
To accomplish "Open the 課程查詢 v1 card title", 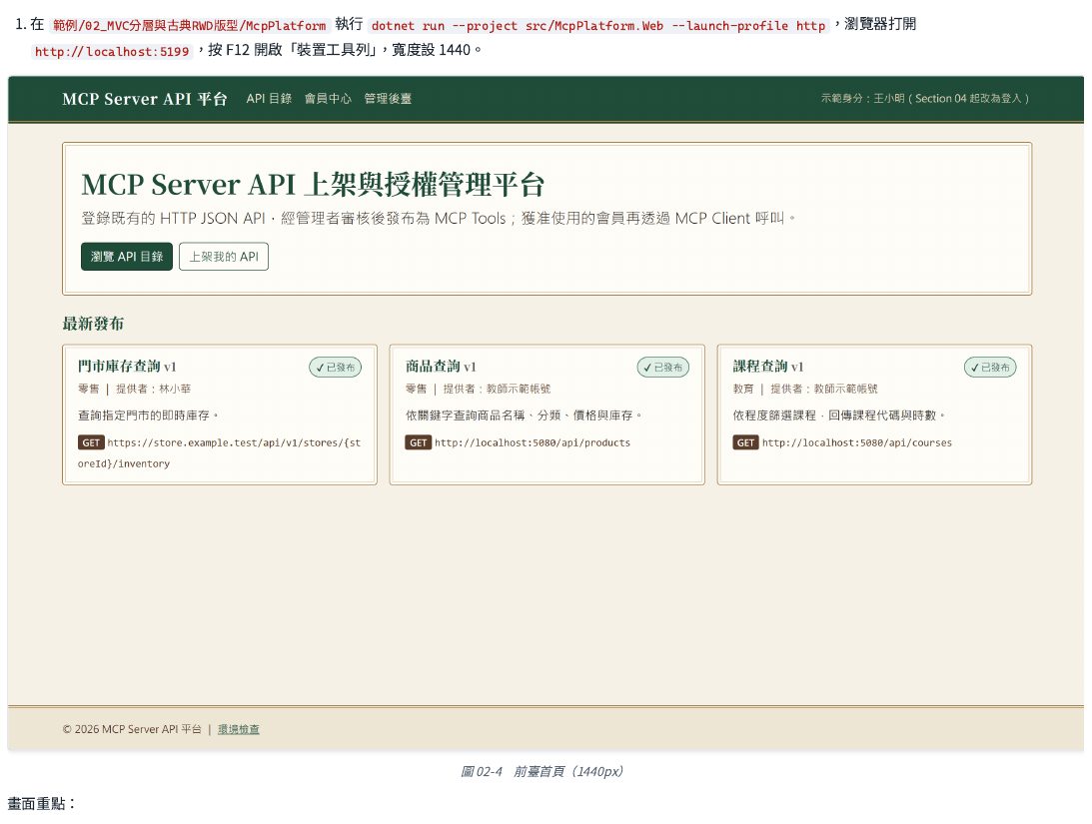I will pyautogui.click(x=768, y=367).
